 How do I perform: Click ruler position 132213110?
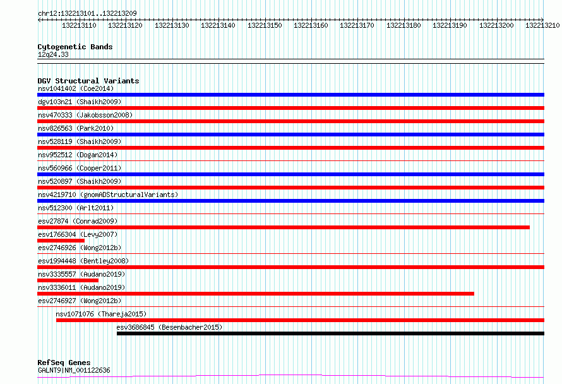pos(79,25)
